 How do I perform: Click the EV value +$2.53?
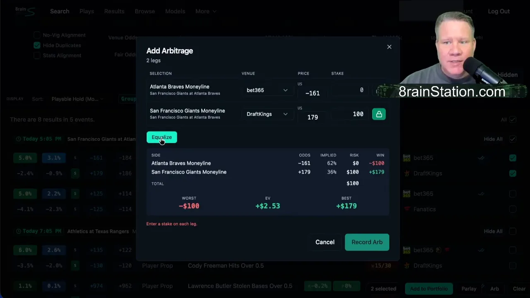coord(267,206)
